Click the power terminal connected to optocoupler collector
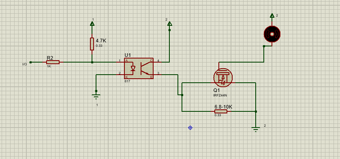Viewport: 340px width, 159px height. 169,23
